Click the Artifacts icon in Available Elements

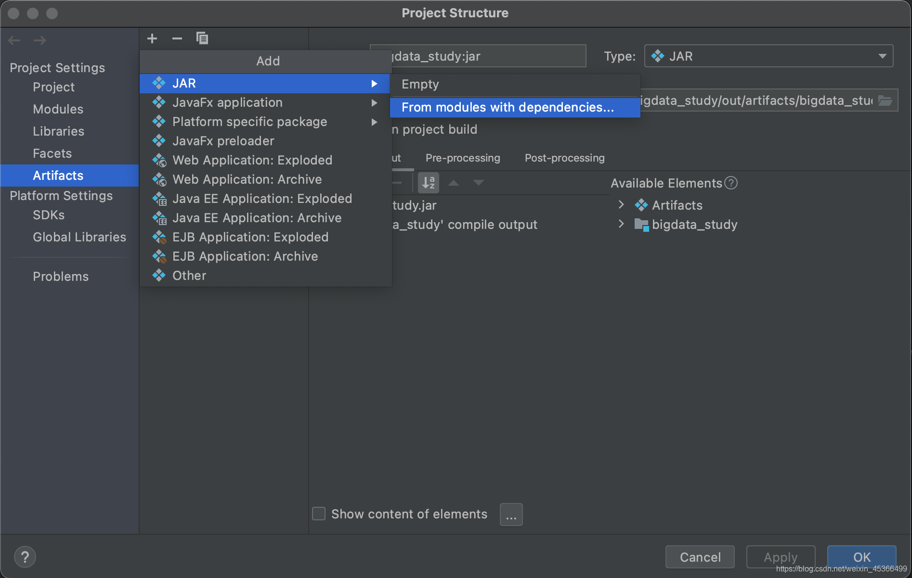point(641,205)
